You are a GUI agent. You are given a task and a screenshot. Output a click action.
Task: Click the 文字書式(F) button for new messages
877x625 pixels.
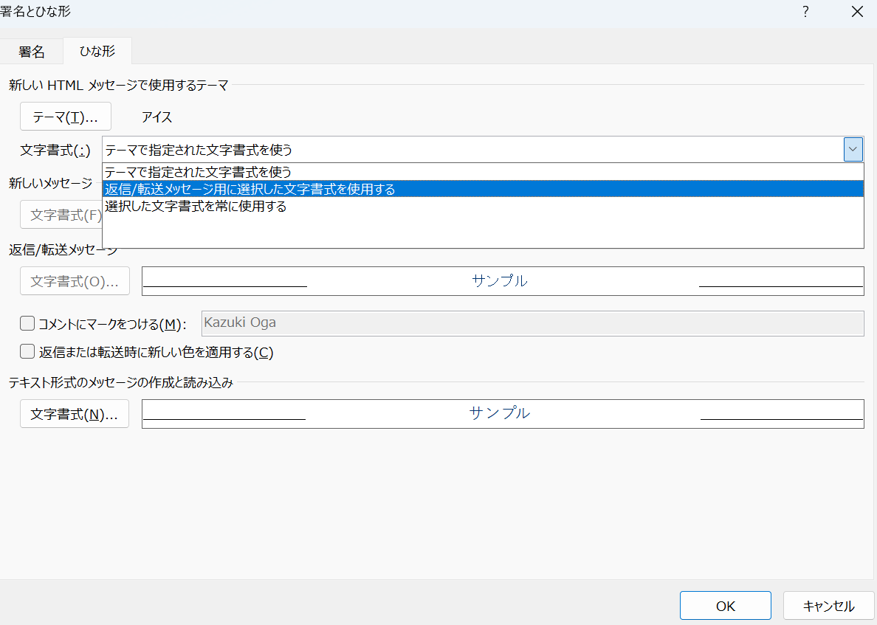point(61,215)
